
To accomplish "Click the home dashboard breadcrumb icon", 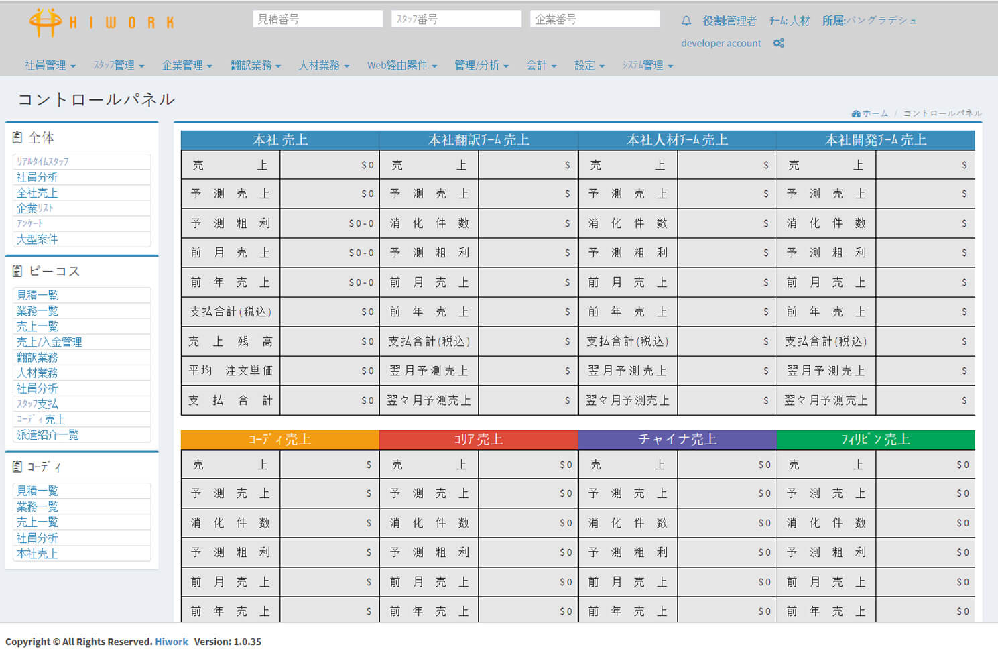I will 856,113.
